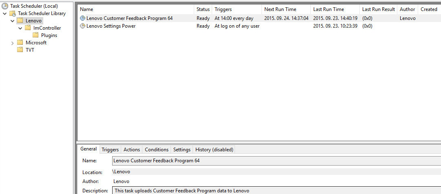This screenshot has height=194, width=441.
Task: Click next run time 2015. 09. 24. 14:37:04
Action: pyautogui.click(x=286, y=18)
